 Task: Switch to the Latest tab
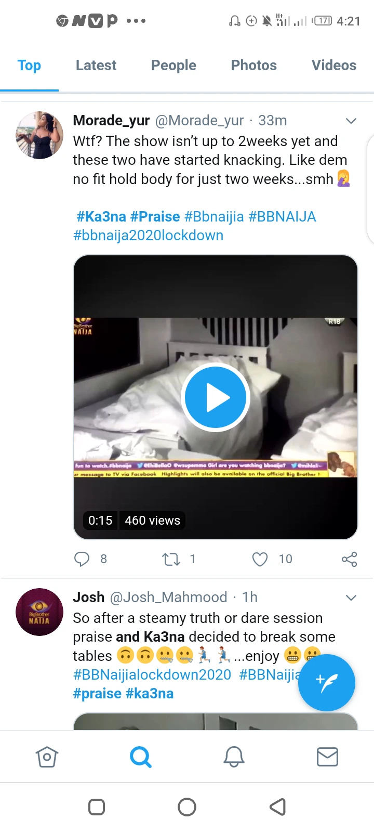pos(96,66)
